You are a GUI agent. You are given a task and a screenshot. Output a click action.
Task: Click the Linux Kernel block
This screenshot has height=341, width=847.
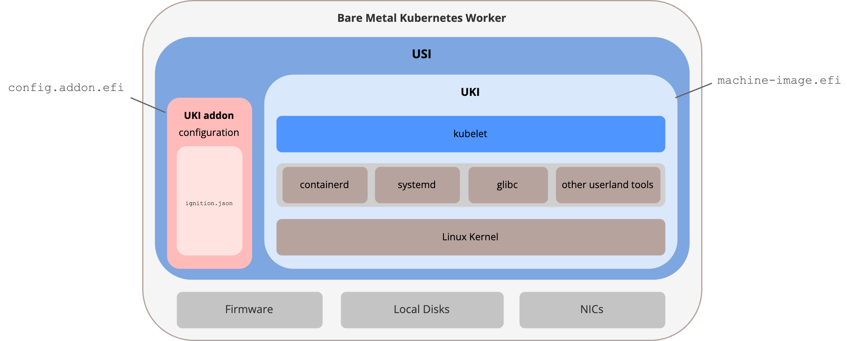471,237
